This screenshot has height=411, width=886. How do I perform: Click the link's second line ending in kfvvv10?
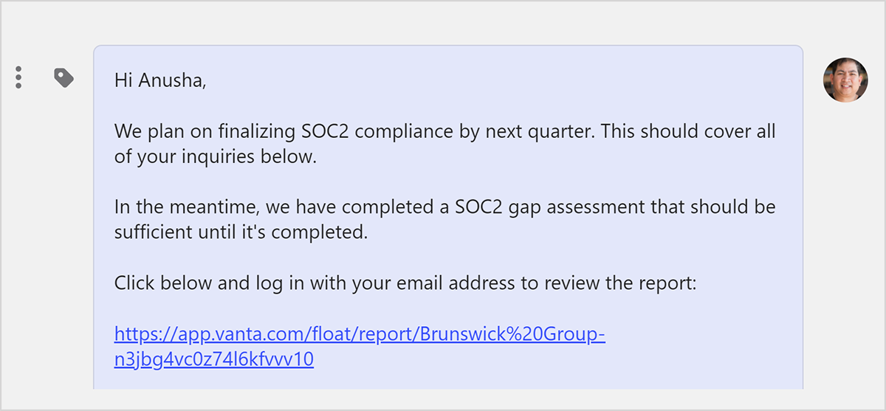[214, 360]
